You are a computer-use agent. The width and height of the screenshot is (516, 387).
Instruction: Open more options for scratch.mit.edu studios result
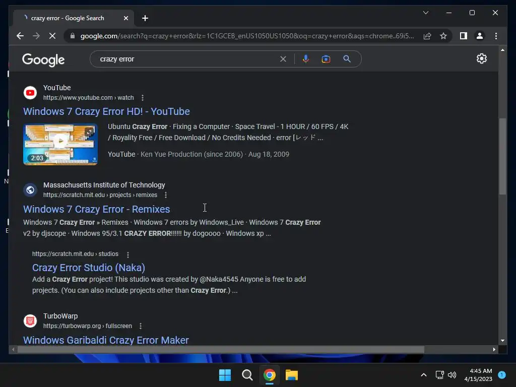pos(128,254)
